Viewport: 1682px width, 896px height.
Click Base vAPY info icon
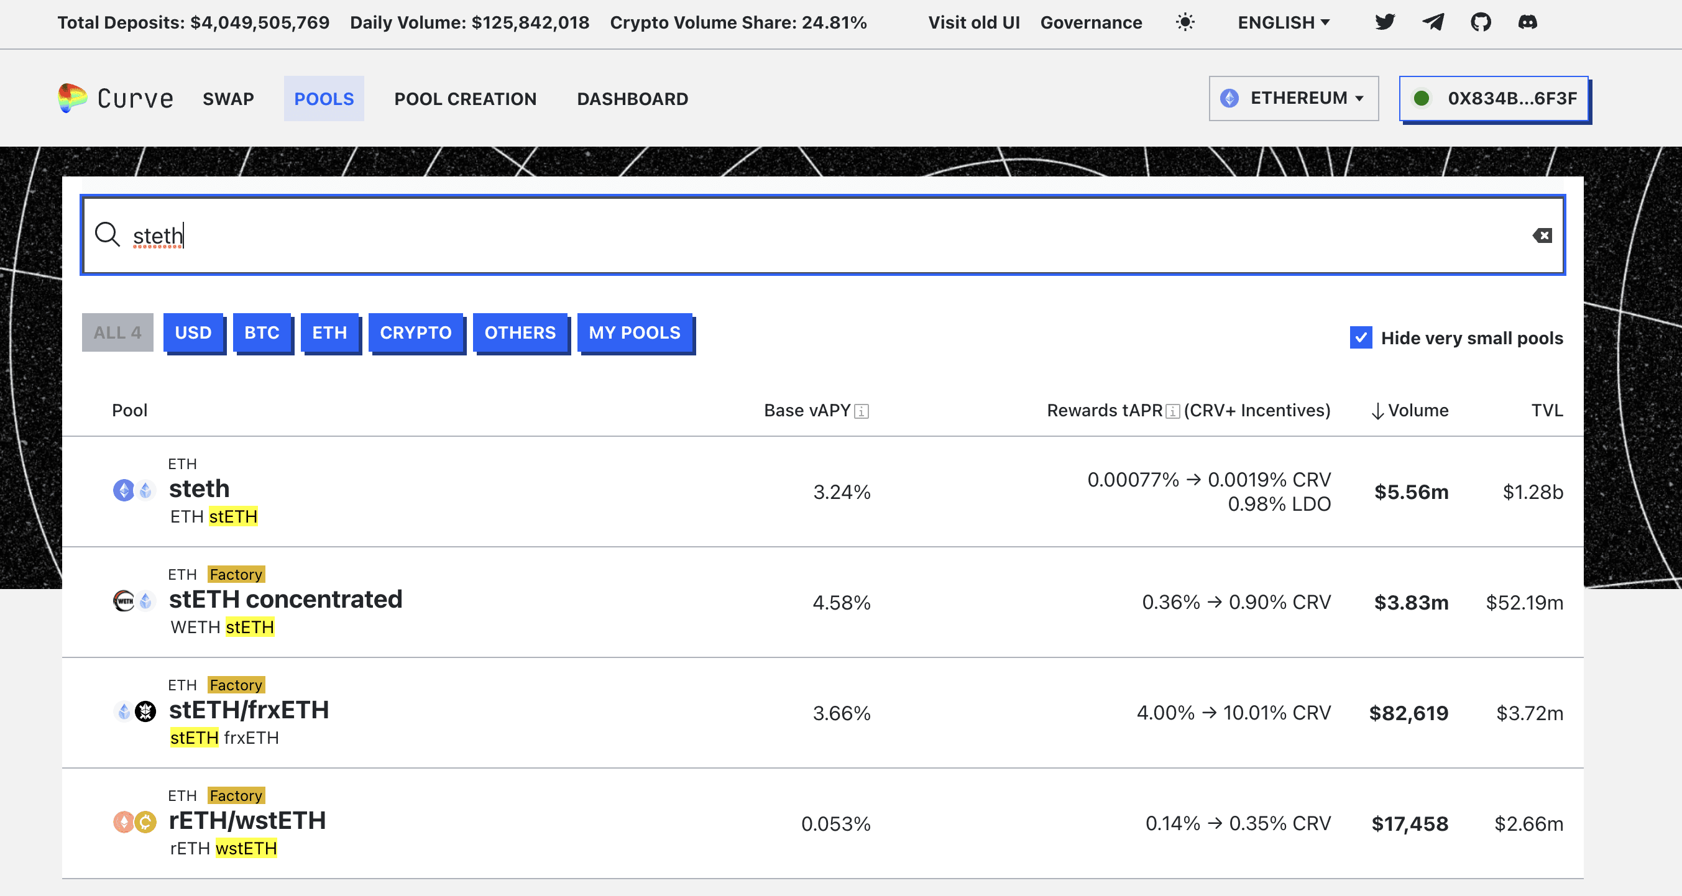coord(862,411)
